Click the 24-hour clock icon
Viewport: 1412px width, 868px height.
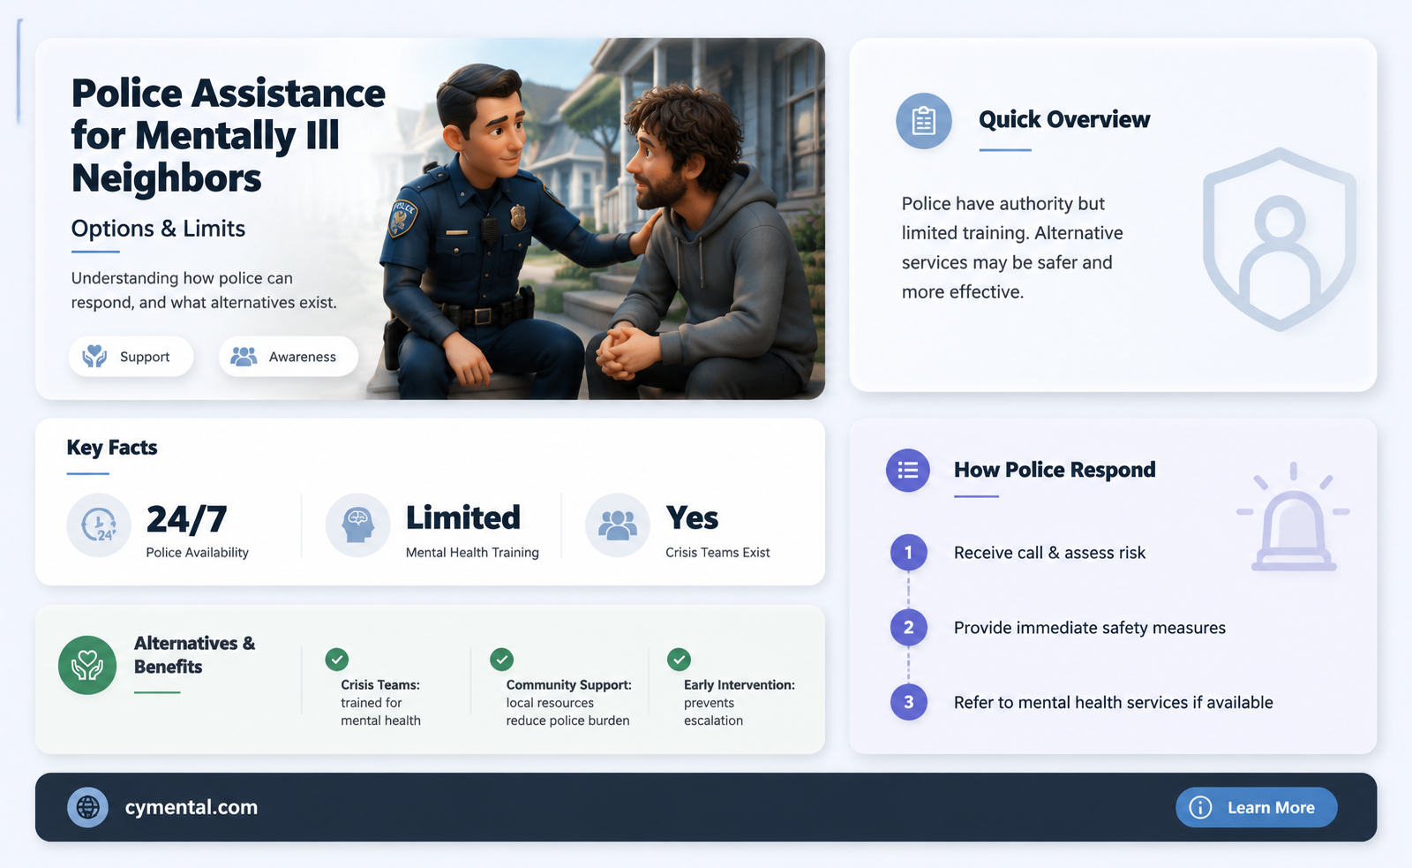click(x=99, y=525)
